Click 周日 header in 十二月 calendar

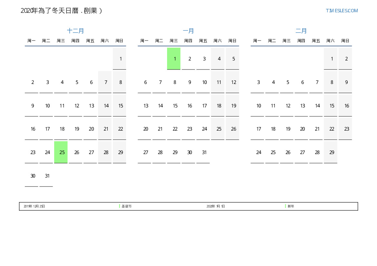tap(119, 41)
